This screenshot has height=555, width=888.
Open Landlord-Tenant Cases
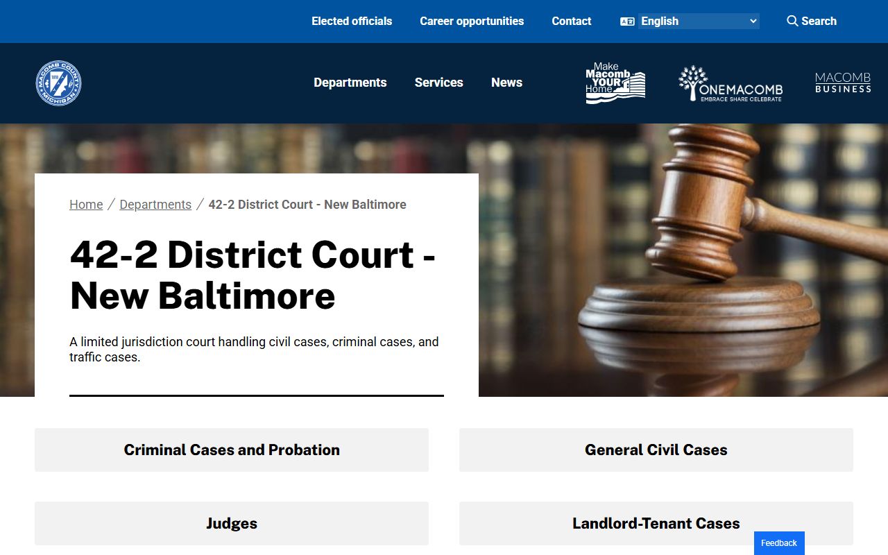click(x=656, y=523)
